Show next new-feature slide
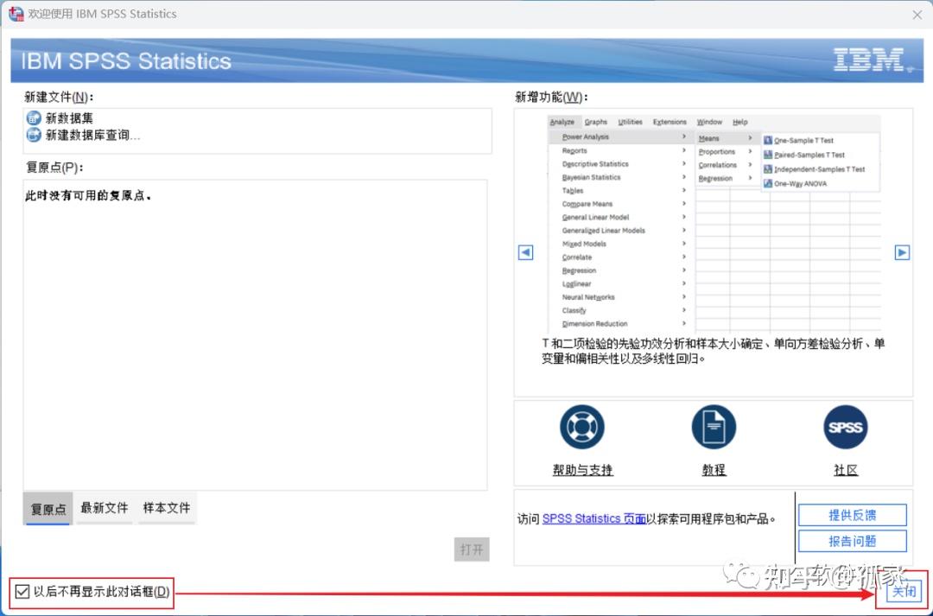 [902, 252]
